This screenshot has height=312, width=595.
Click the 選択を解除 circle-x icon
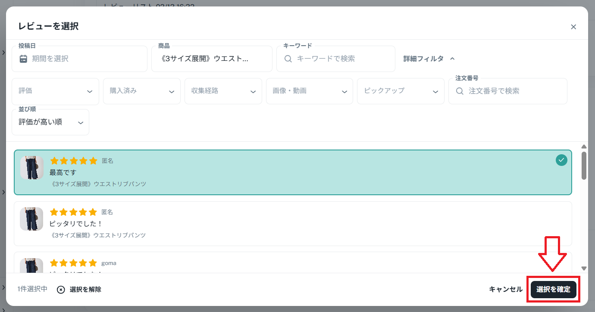(x=61, y=290)
